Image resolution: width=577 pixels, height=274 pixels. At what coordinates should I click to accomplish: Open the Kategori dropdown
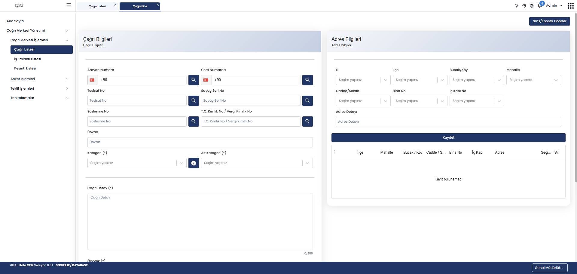click(137, 163)
